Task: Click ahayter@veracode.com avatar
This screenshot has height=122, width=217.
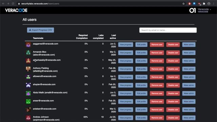Action: pyautogui.click(x=28, y=85)
